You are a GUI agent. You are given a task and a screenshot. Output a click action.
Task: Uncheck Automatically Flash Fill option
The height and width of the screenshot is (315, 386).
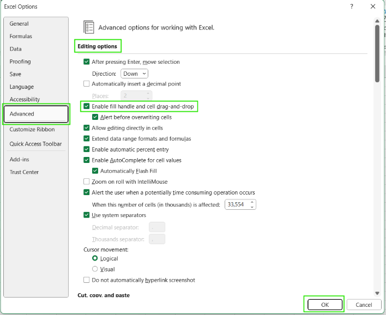click(95, 171)
